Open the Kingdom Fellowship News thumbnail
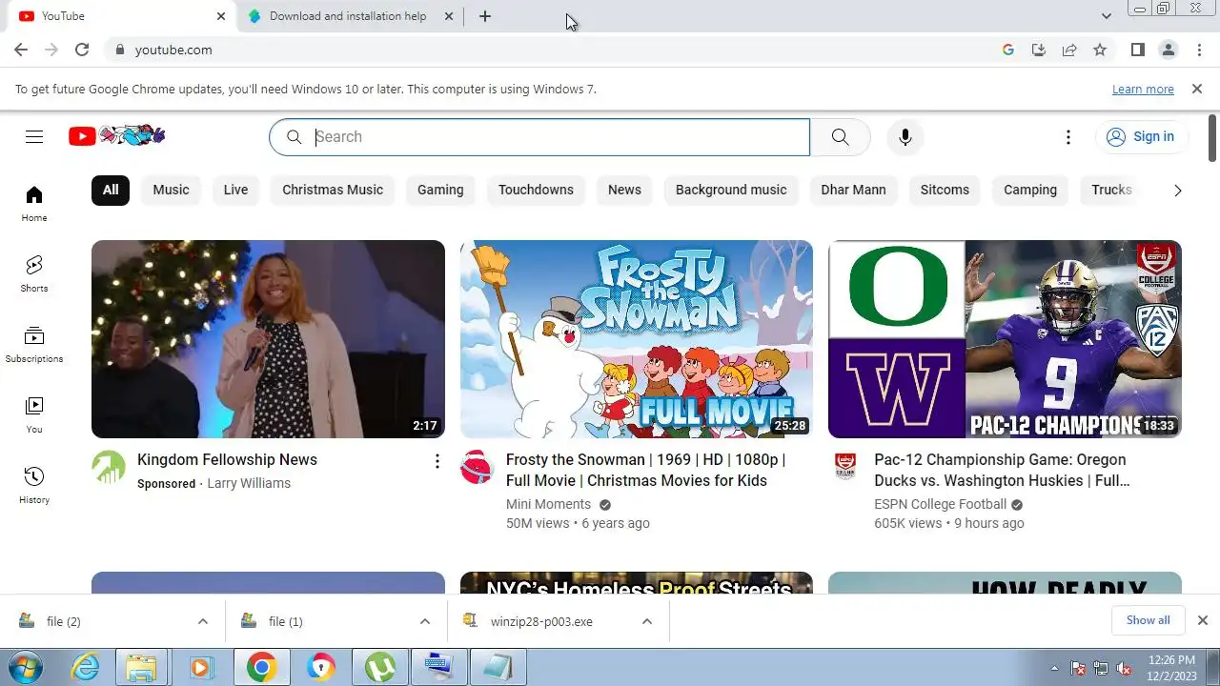 pos(268,339)
